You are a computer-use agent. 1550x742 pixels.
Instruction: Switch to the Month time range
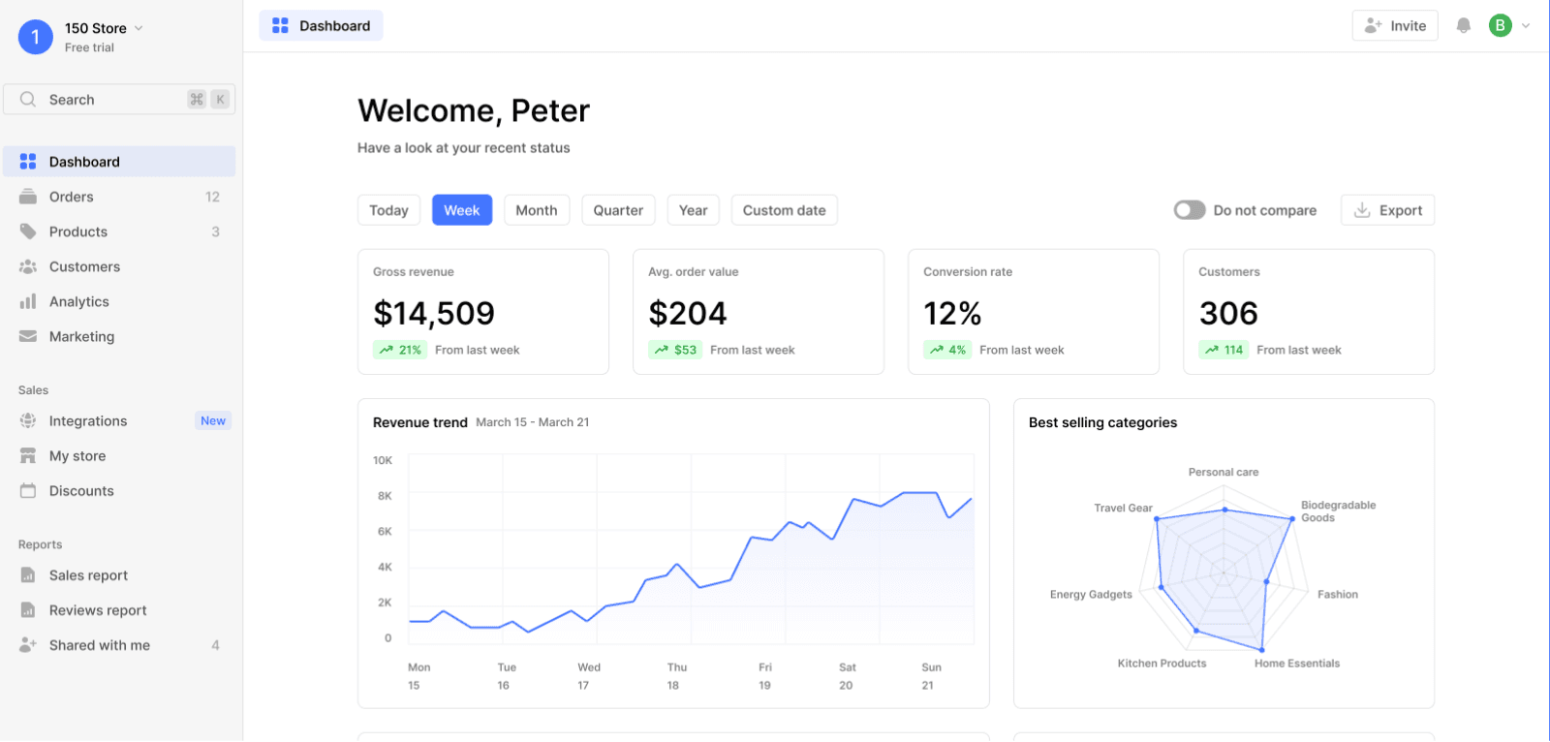536,210
